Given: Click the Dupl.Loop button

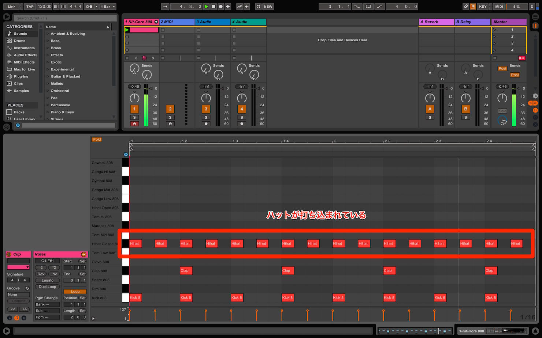Looking at the screenshot, I should click(47, 287).
